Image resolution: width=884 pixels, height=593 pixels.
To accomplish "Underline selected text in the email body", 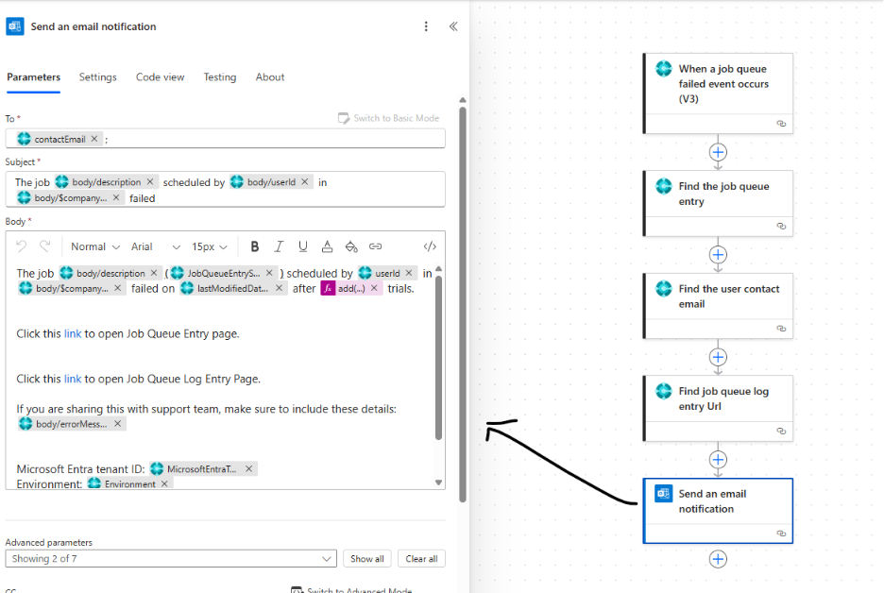I will coord(303,246).
